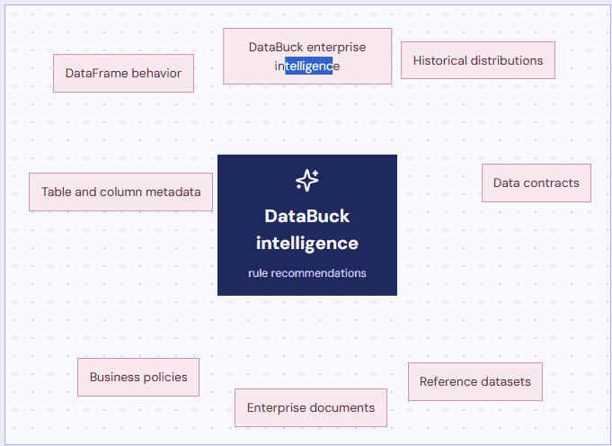The height and width of the screenshot is (446, 612).
Task: Click the DataBuck enterprise intelligence box
Action: click(307, 57)
